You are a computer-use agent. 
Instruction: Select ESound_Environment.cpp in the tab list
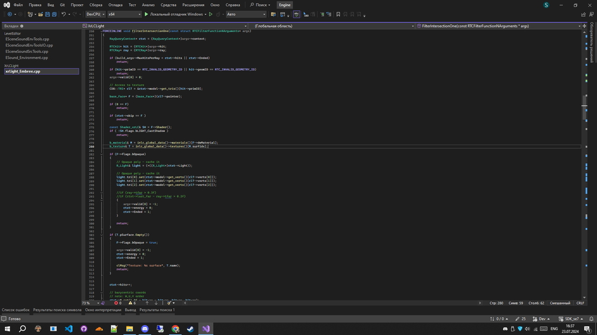click(x=26, y=58)
